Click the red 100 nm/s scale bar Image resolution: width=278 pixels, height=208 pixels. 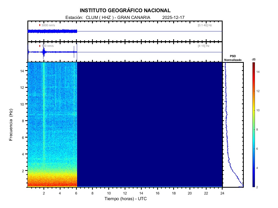(x=40, y=46)
